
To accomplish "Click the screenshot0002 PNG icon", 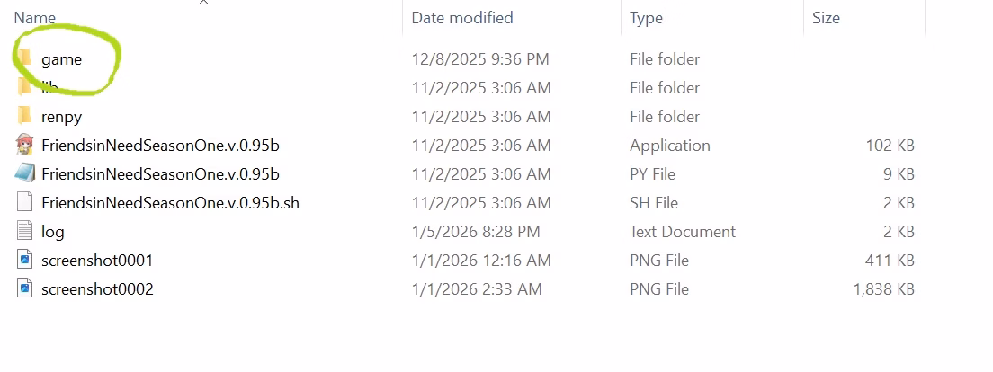I will click(24, 288).
